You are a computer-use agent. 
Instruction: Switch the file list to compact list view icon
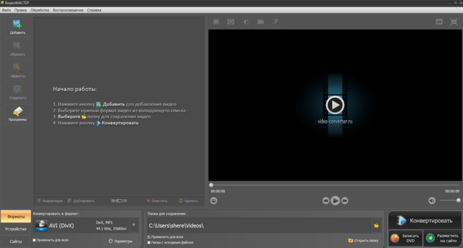(113, 201)
